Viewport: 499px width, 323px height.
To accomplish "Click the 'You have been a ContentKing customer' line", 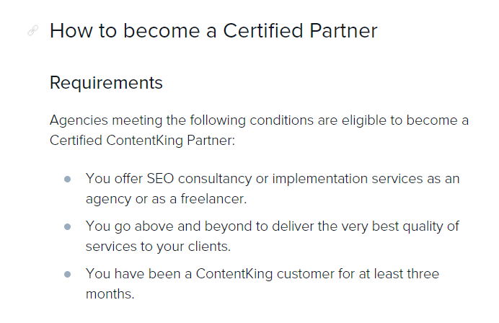I will 262,274.
